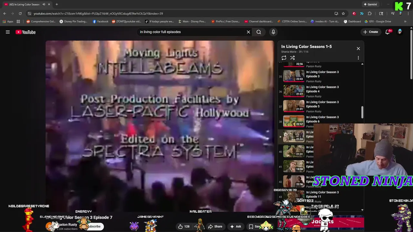The width and height of the screenshot is (413, 232).
Task: Reload the page with the browser refresh icon
Action: (20, 14)
